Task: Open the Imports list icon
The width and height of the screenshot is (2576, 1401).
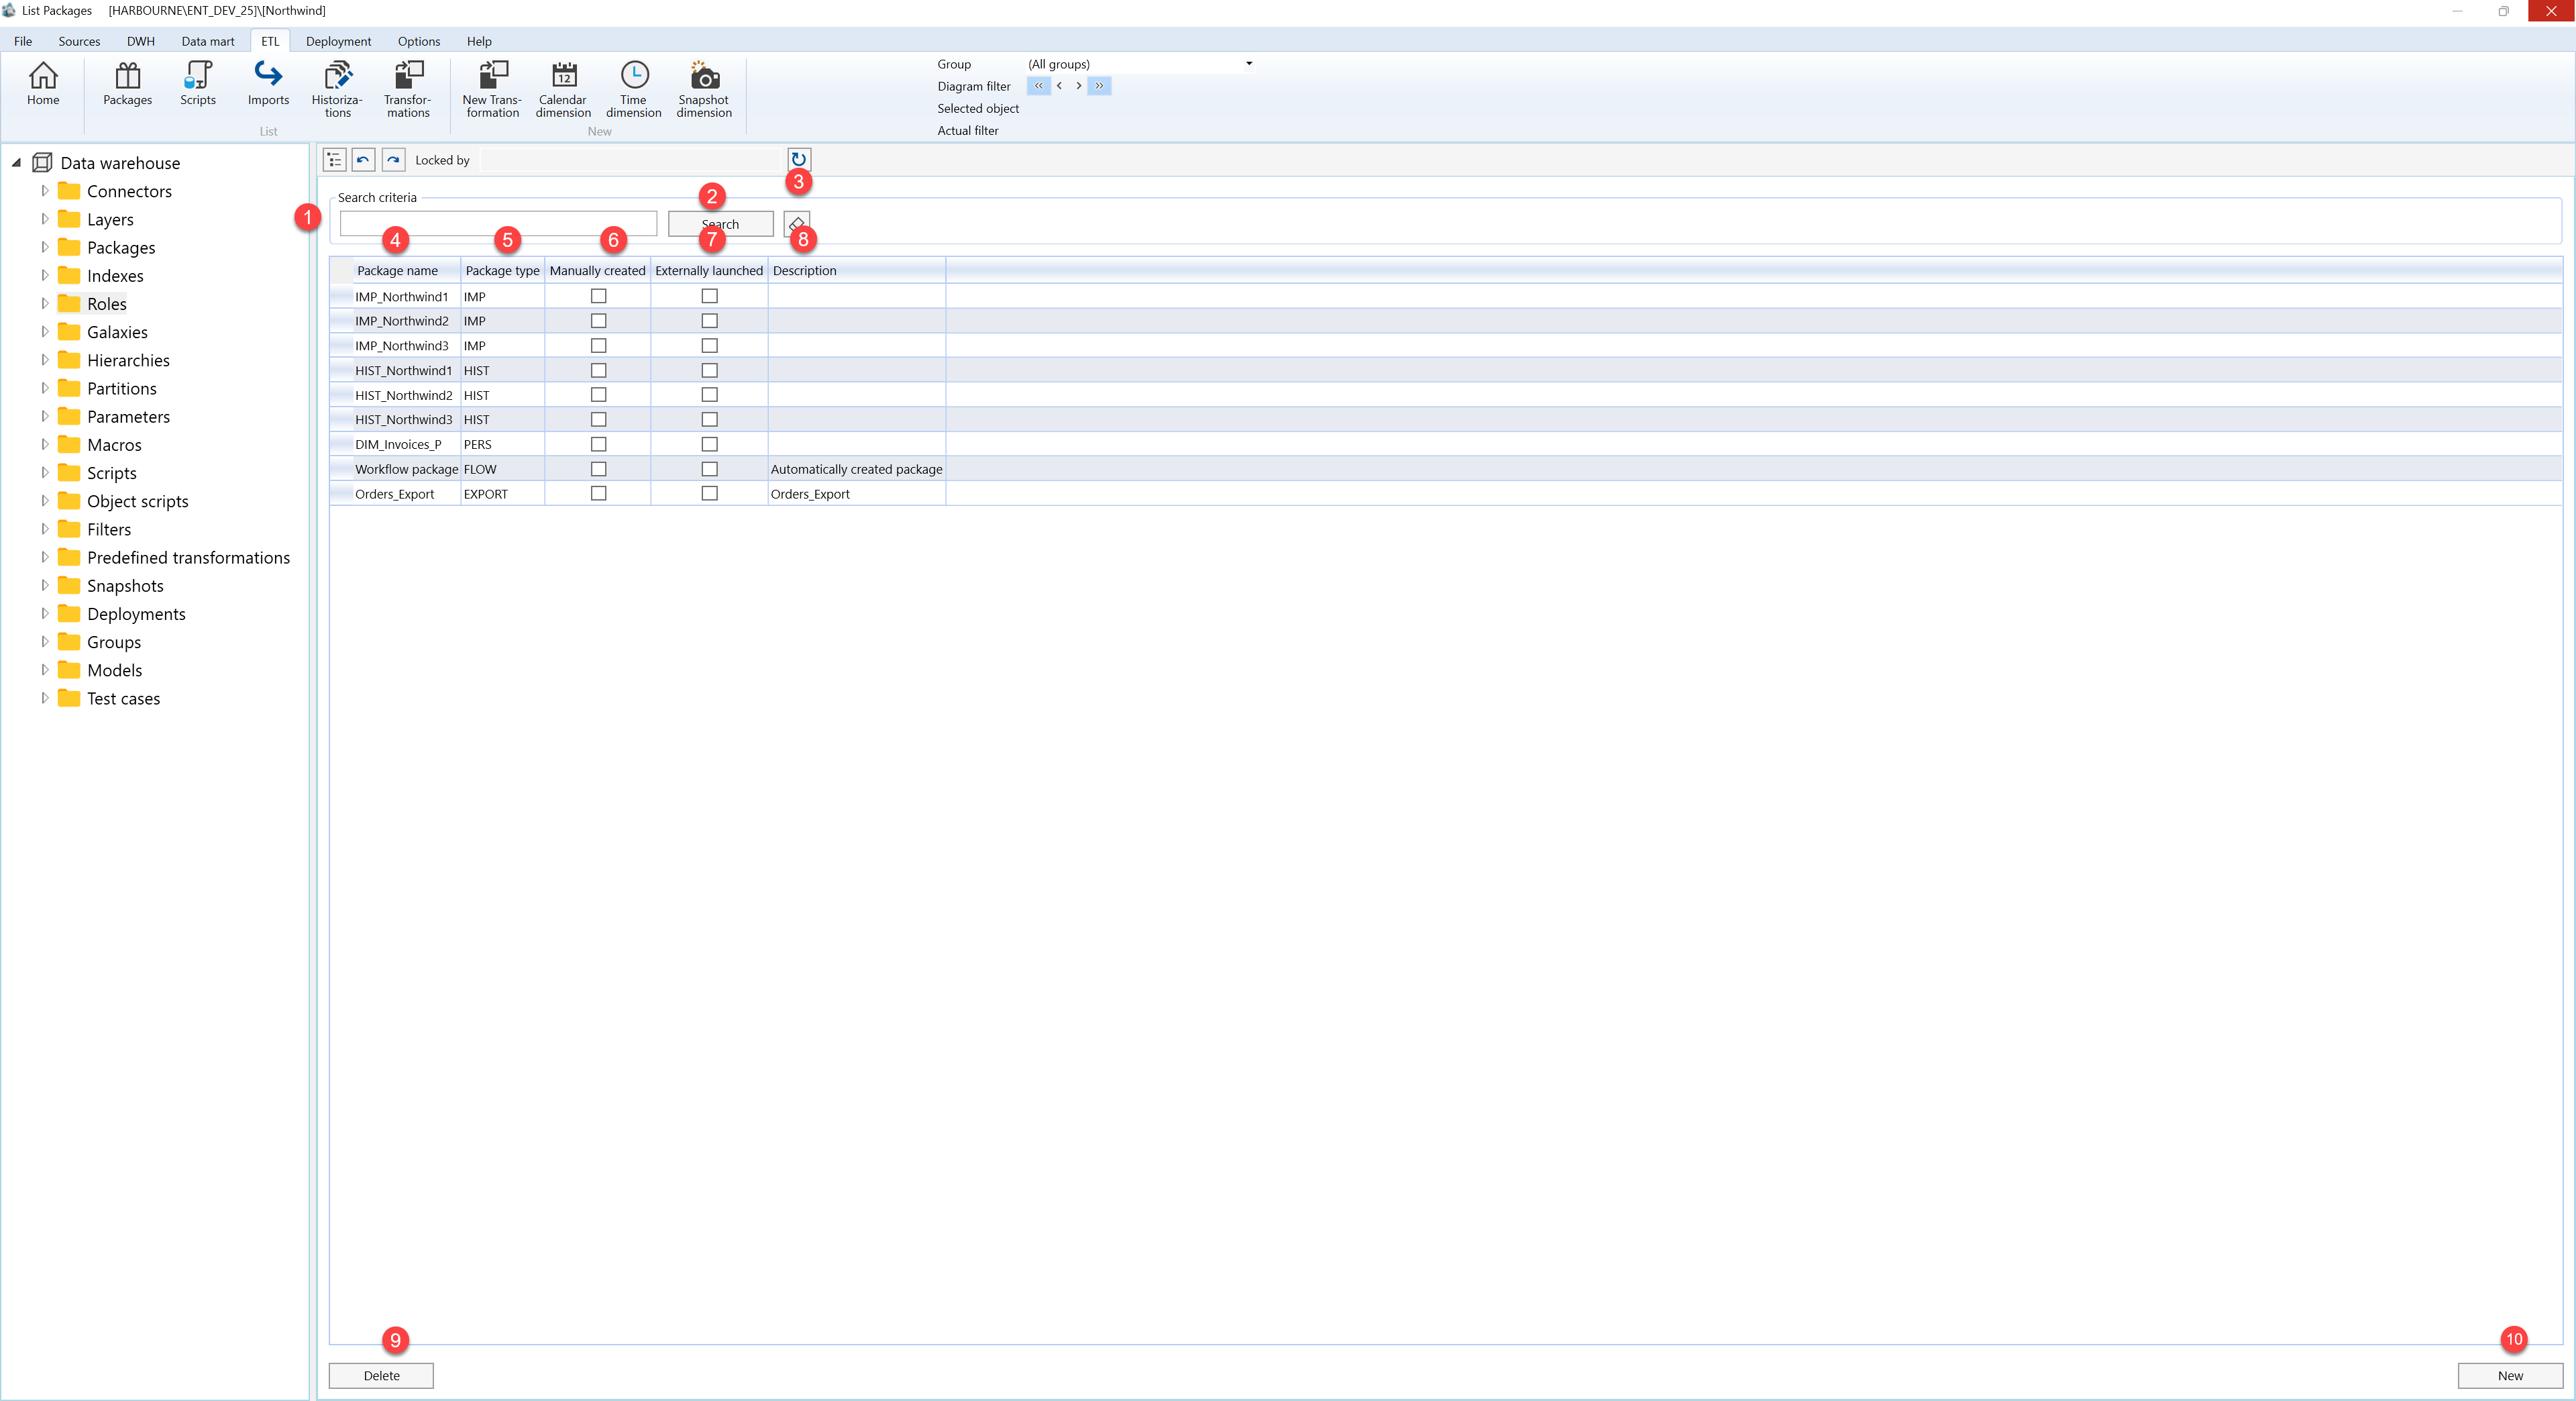Action: 268,83
